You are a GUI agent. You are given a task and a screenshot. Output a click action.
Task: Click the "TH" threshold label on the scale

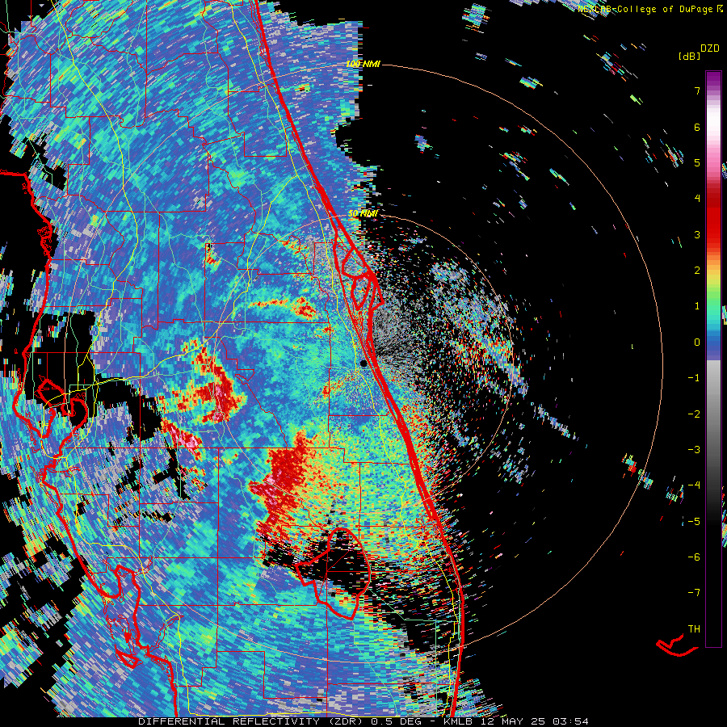click(694, 629)
